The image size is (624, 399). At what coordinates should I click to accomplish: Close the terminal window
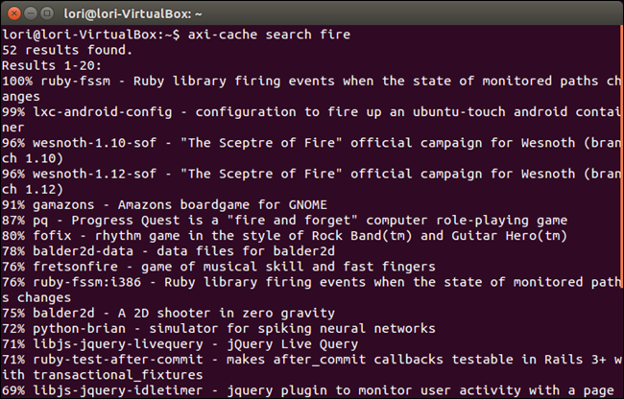pos(14,13)
